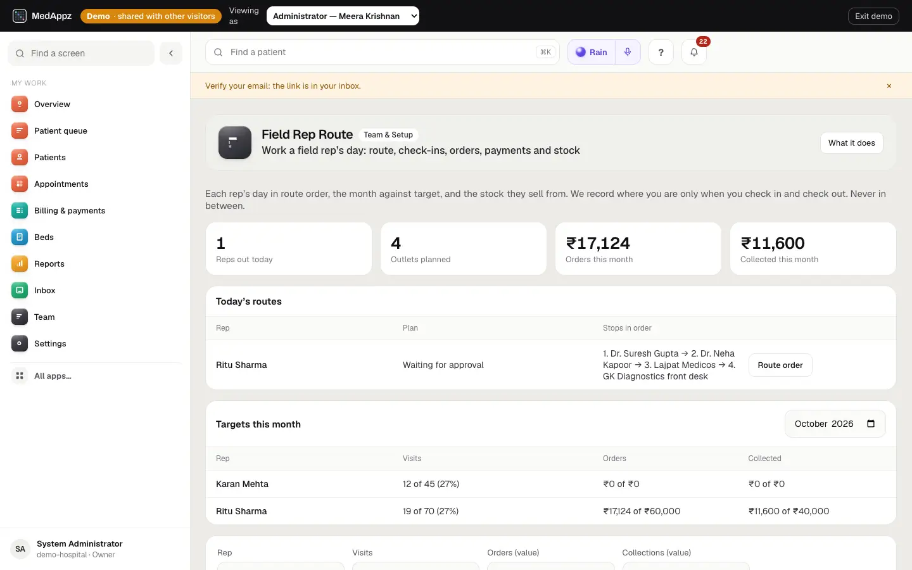This screenshot has width=912, height=570.
Task: Click the Reps out today card
Action: [289, 248]
